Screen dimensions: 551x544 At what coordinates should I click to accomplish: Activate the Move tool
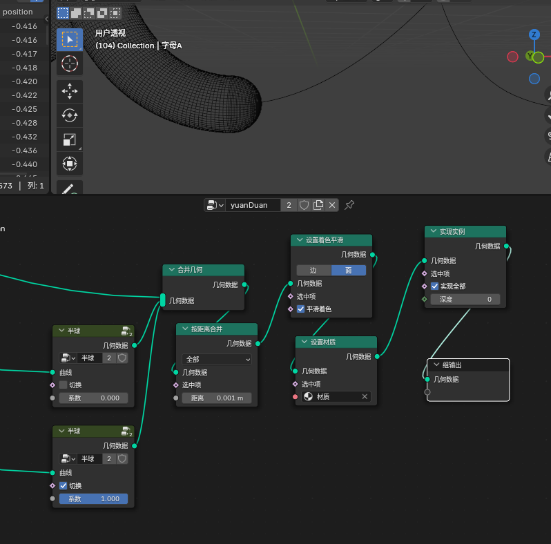tap(70, 91)
